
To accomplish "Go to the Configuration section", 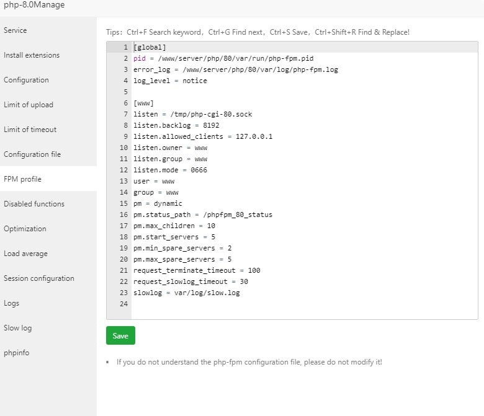I will pos(26,80).
